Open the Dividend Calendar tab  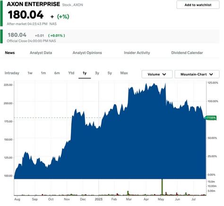tap(187, 53)
